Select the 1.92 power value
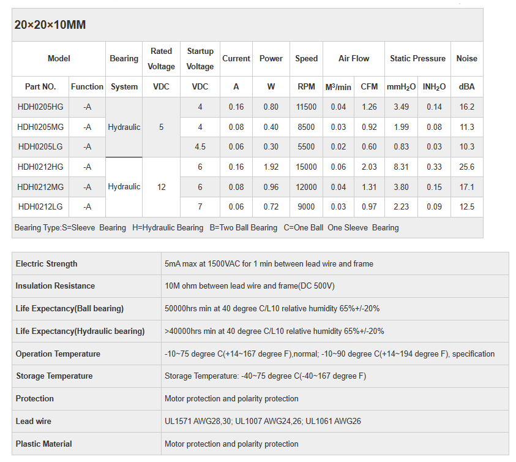 271,167
